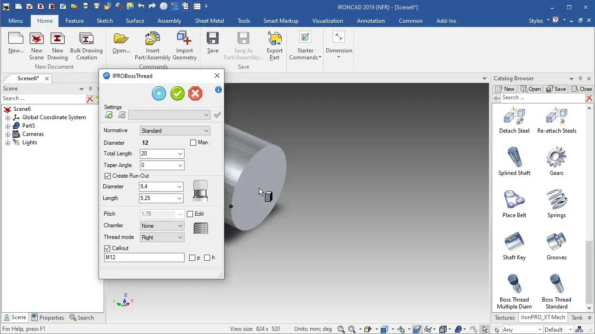The height and width of the screenshot is (334, 595).
Task: Open the Sheet Metal ribbon tab
Action: coord(209,21)
